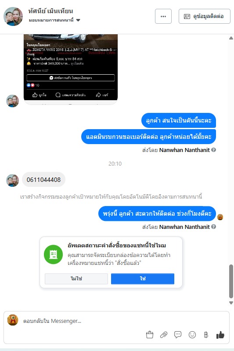Send a thumbs-up like

click(x=220, y=335)
